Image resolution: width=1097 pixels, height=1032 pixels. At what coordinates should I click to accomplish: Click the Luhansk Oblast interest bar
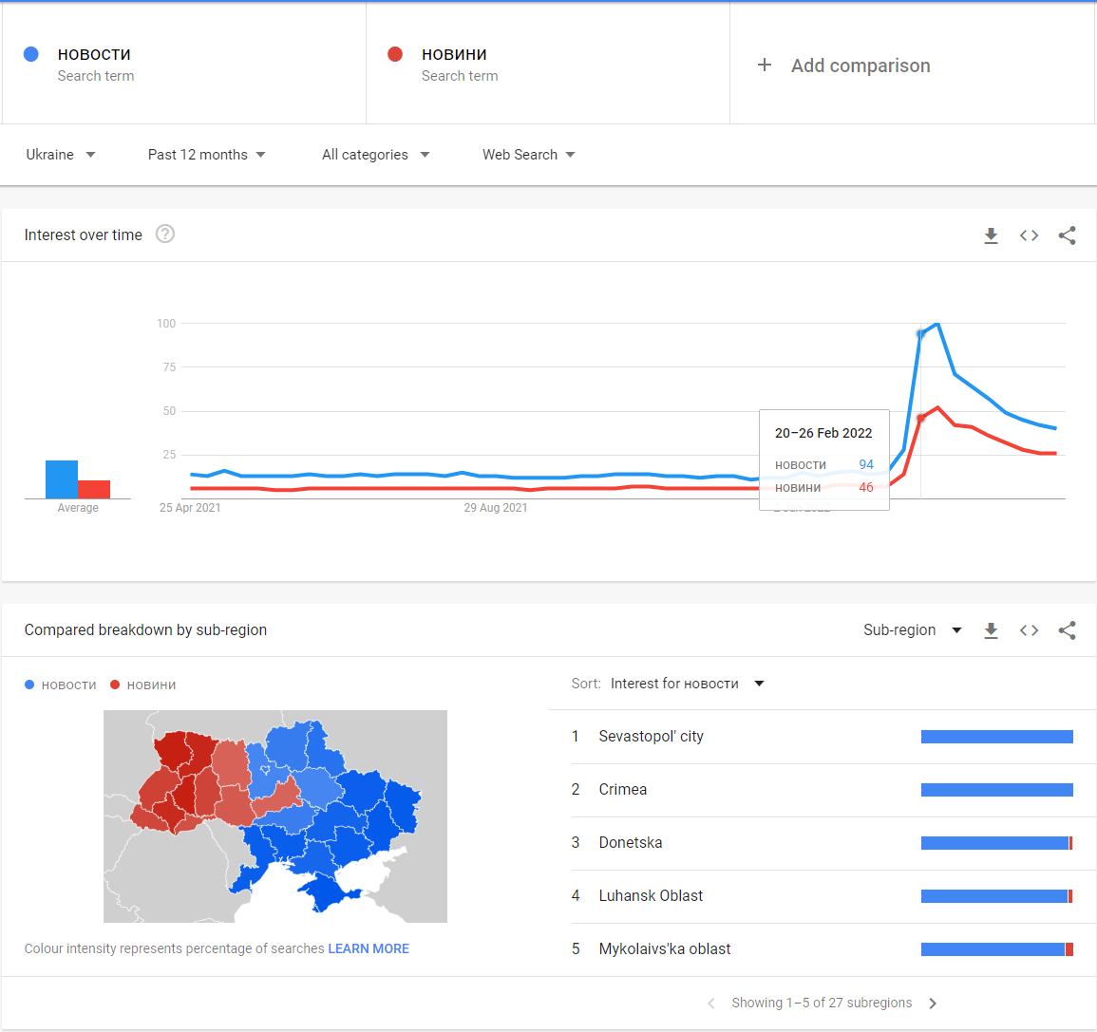click(x=997, y=895)
